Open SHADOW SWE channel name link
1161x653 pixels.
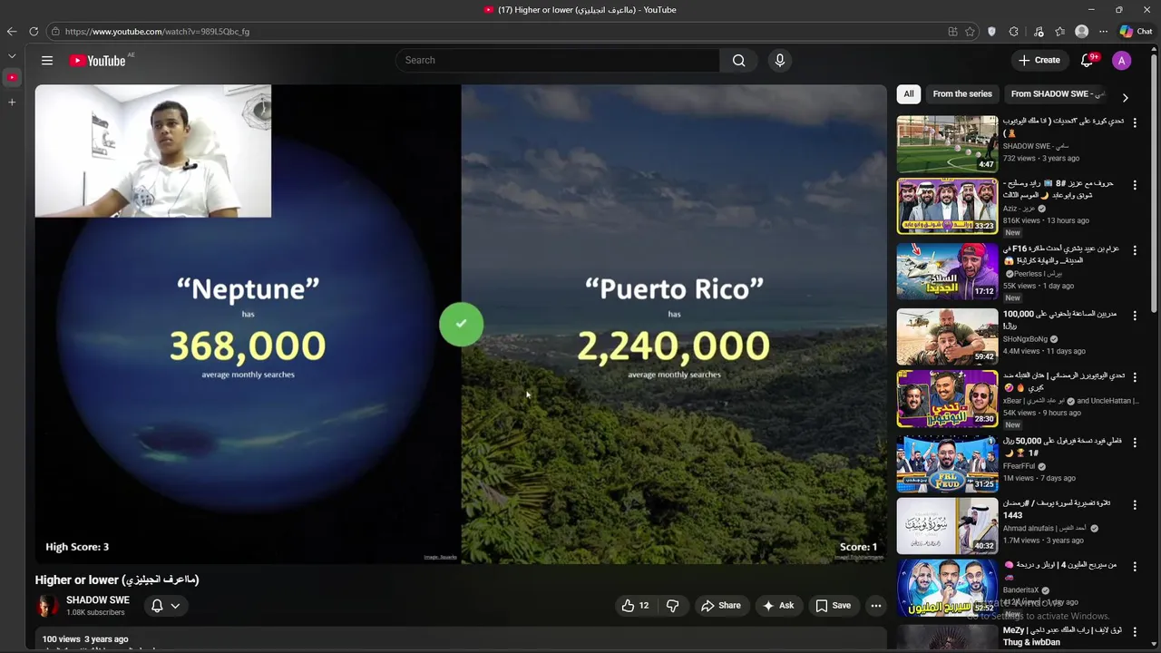[98, 600]
